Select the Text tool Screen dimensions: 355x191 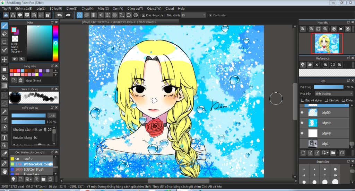click(x=4, y=137)
